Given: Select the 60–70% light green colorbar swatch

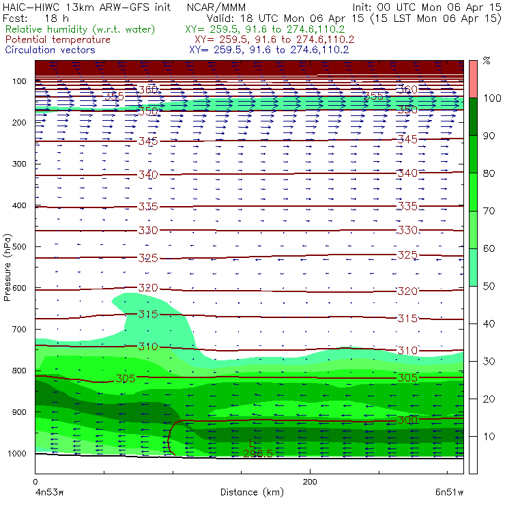Looking at the screenshot, I should tap(473, 229).
